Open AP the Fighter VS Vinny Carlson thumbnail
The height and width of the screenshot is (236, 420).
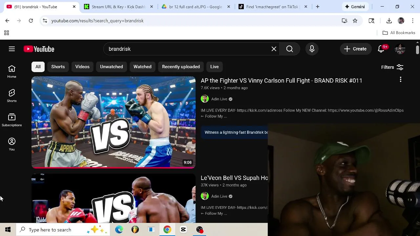[x=114, y=122]
